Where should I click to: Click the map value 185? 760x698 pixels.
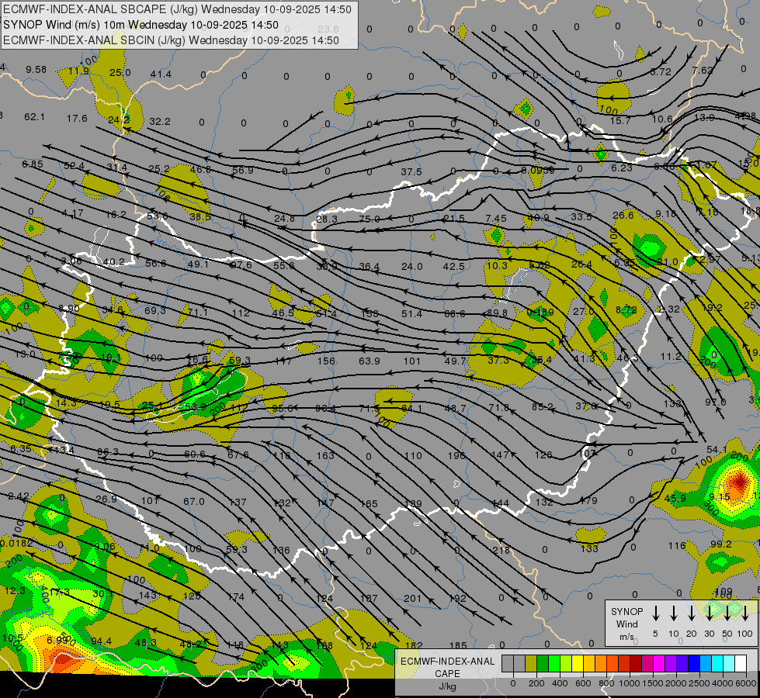click(458, 645)
